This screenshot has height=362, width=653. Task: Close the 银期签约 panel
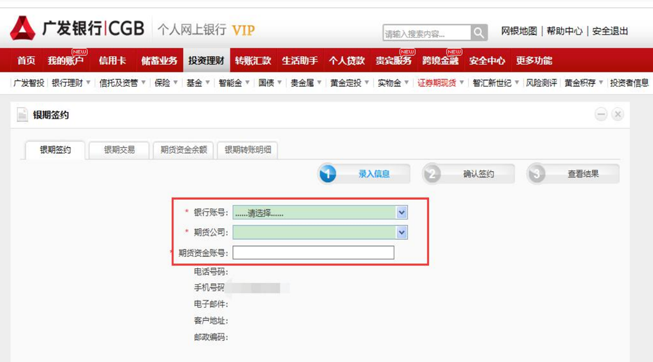pyautogui.click(x=617, y=114)
